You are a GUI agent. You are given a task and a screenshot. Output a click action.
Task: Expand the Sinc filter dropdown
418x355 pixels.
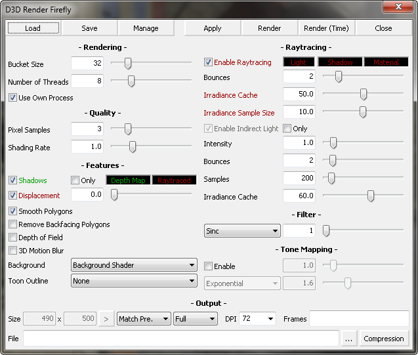[242, 231]
